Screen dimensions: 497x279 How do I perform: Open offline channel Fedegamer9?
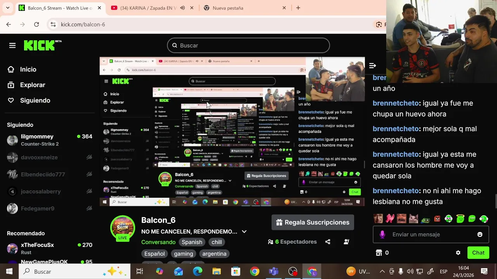point(50,208)
